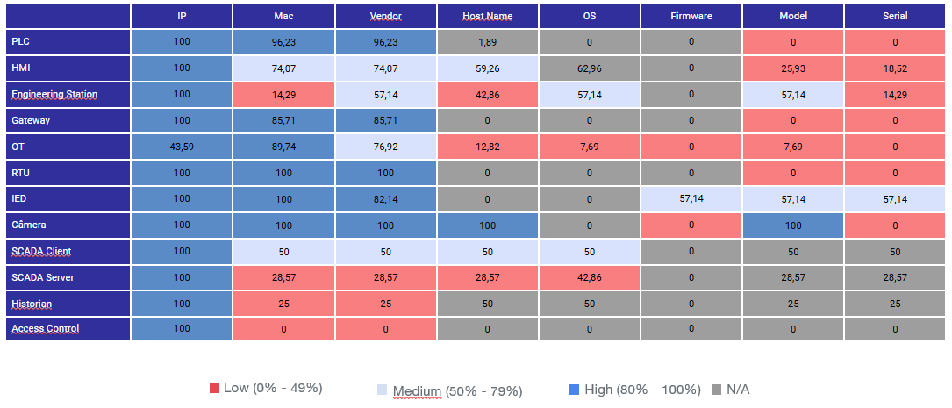Click the Host Name column header
The height and width of the screenshot is (408, 952).
point(487,16)
